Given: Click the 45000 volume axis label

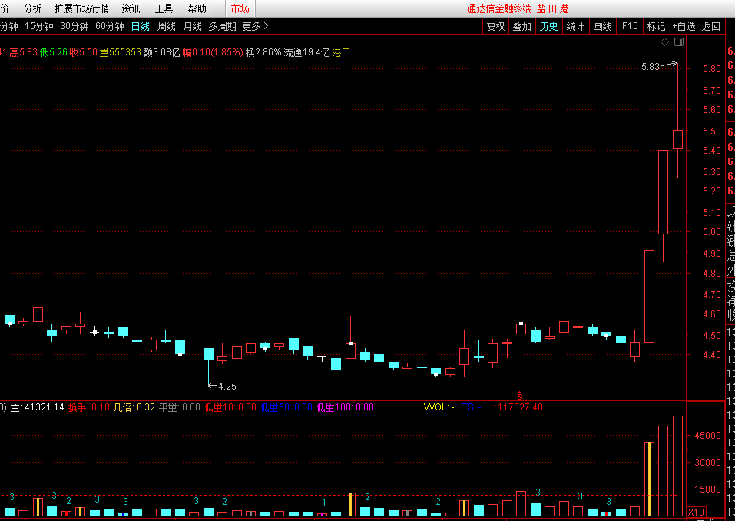Looking at the screenshot, I should click(x=708, y=436).
